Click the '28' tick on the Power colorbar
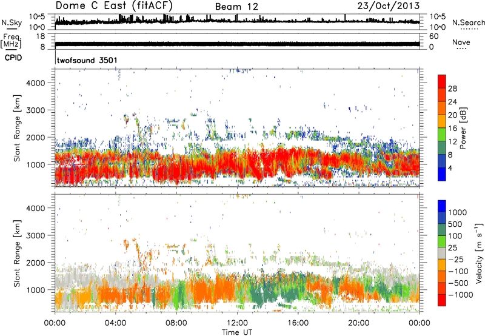Screen dimensions: 485x336 pos(452,89)
